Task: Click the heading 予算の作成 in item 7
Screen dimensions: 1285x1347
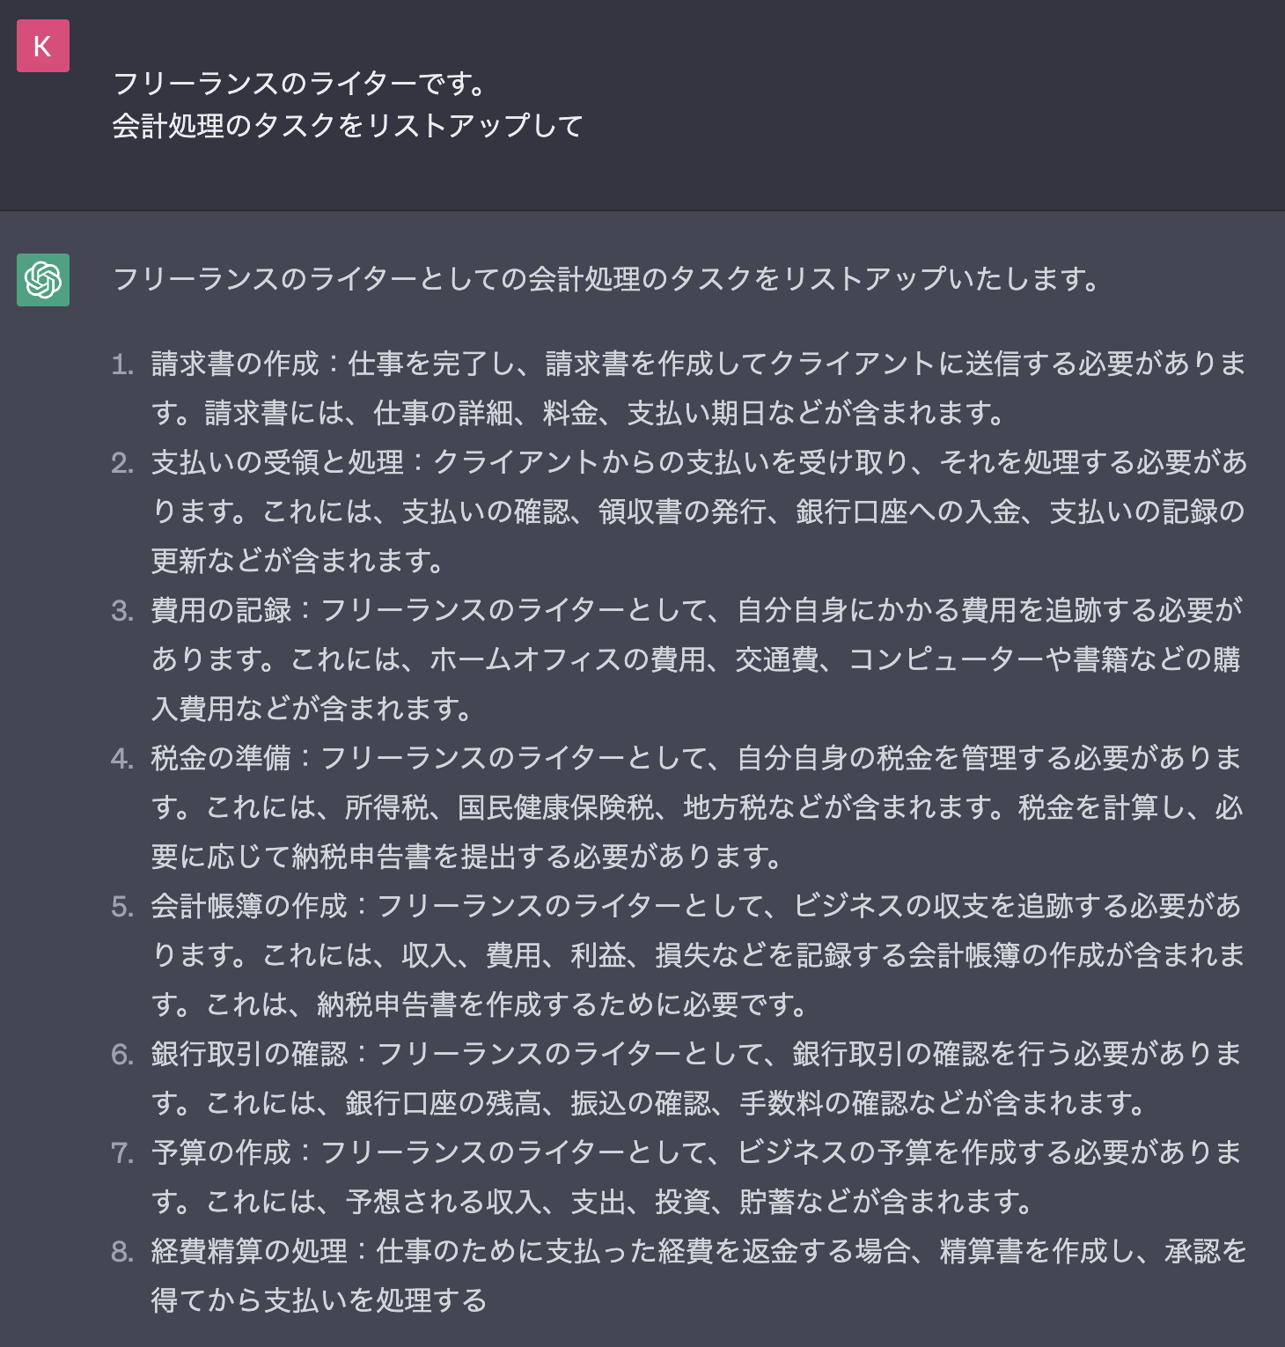Action: click(221, 1152)
